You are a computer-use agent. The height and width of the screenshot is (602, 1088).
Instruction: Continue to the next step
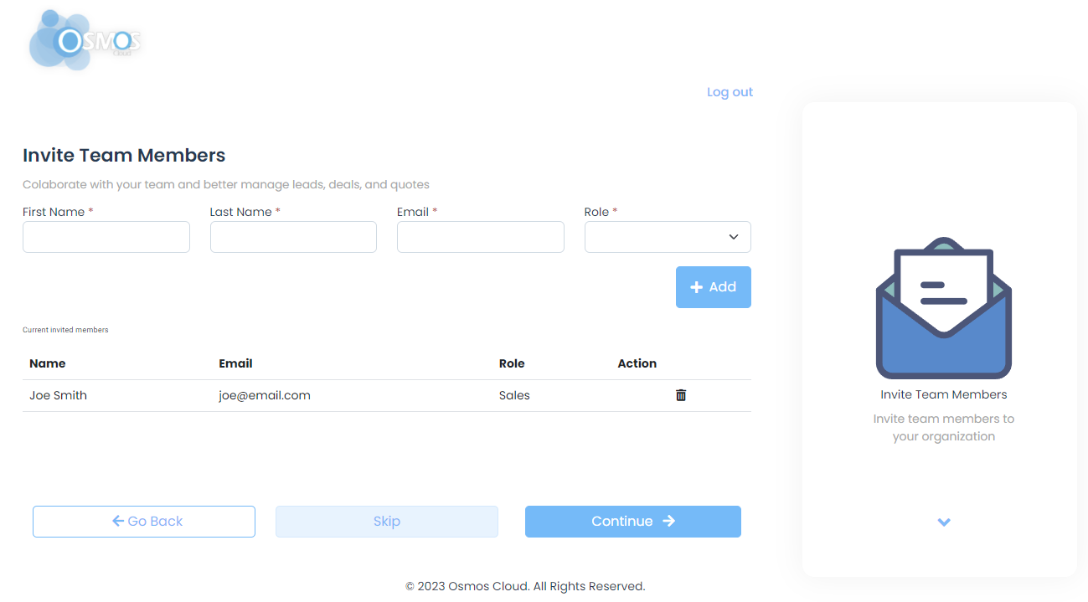click(633, 522)
